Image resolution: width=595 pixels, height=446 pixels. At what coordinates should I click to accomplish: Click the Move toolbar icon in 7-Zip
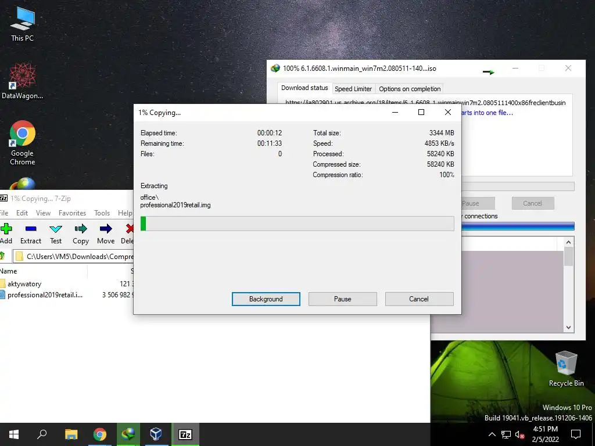click(106, 229)
